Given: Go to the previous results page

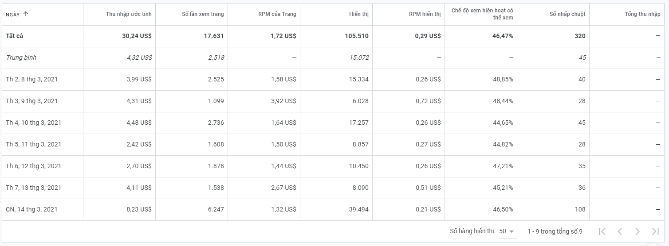Looking at the screenshot, I should [620, 231].
